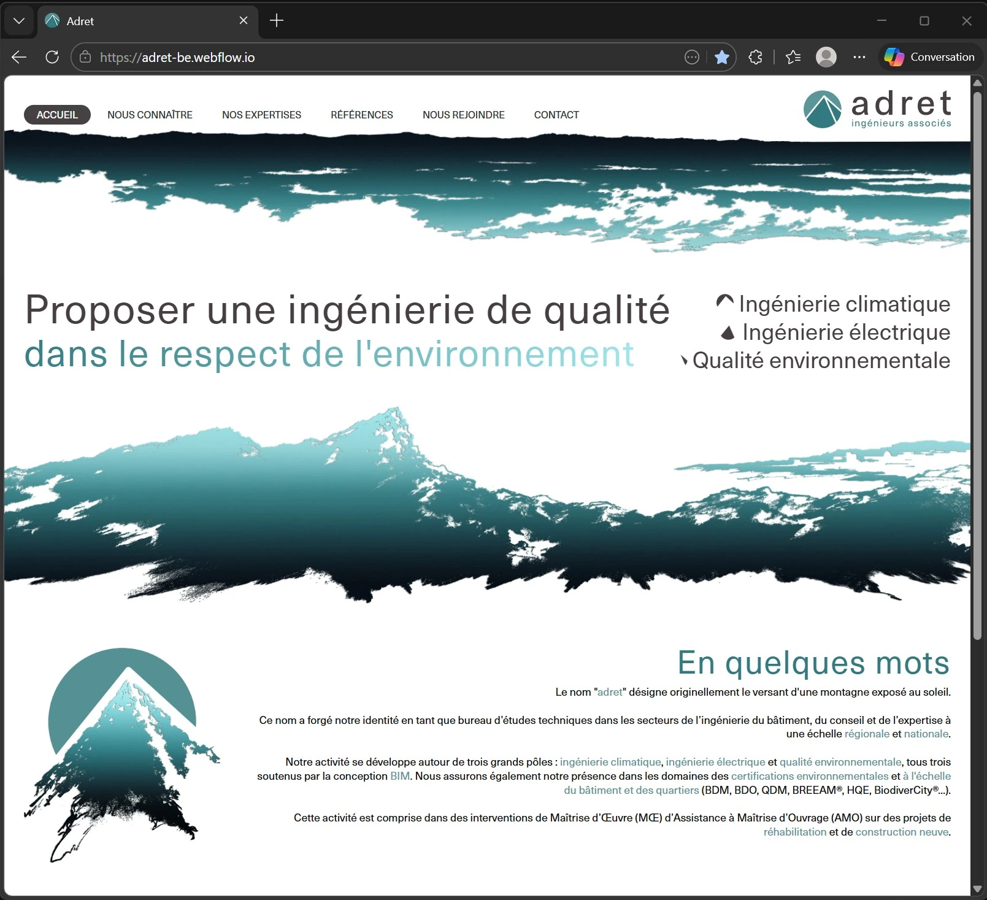987x900 pixels.
Task: Select the ACCUEIL navigation button
Action: [57, 115]
